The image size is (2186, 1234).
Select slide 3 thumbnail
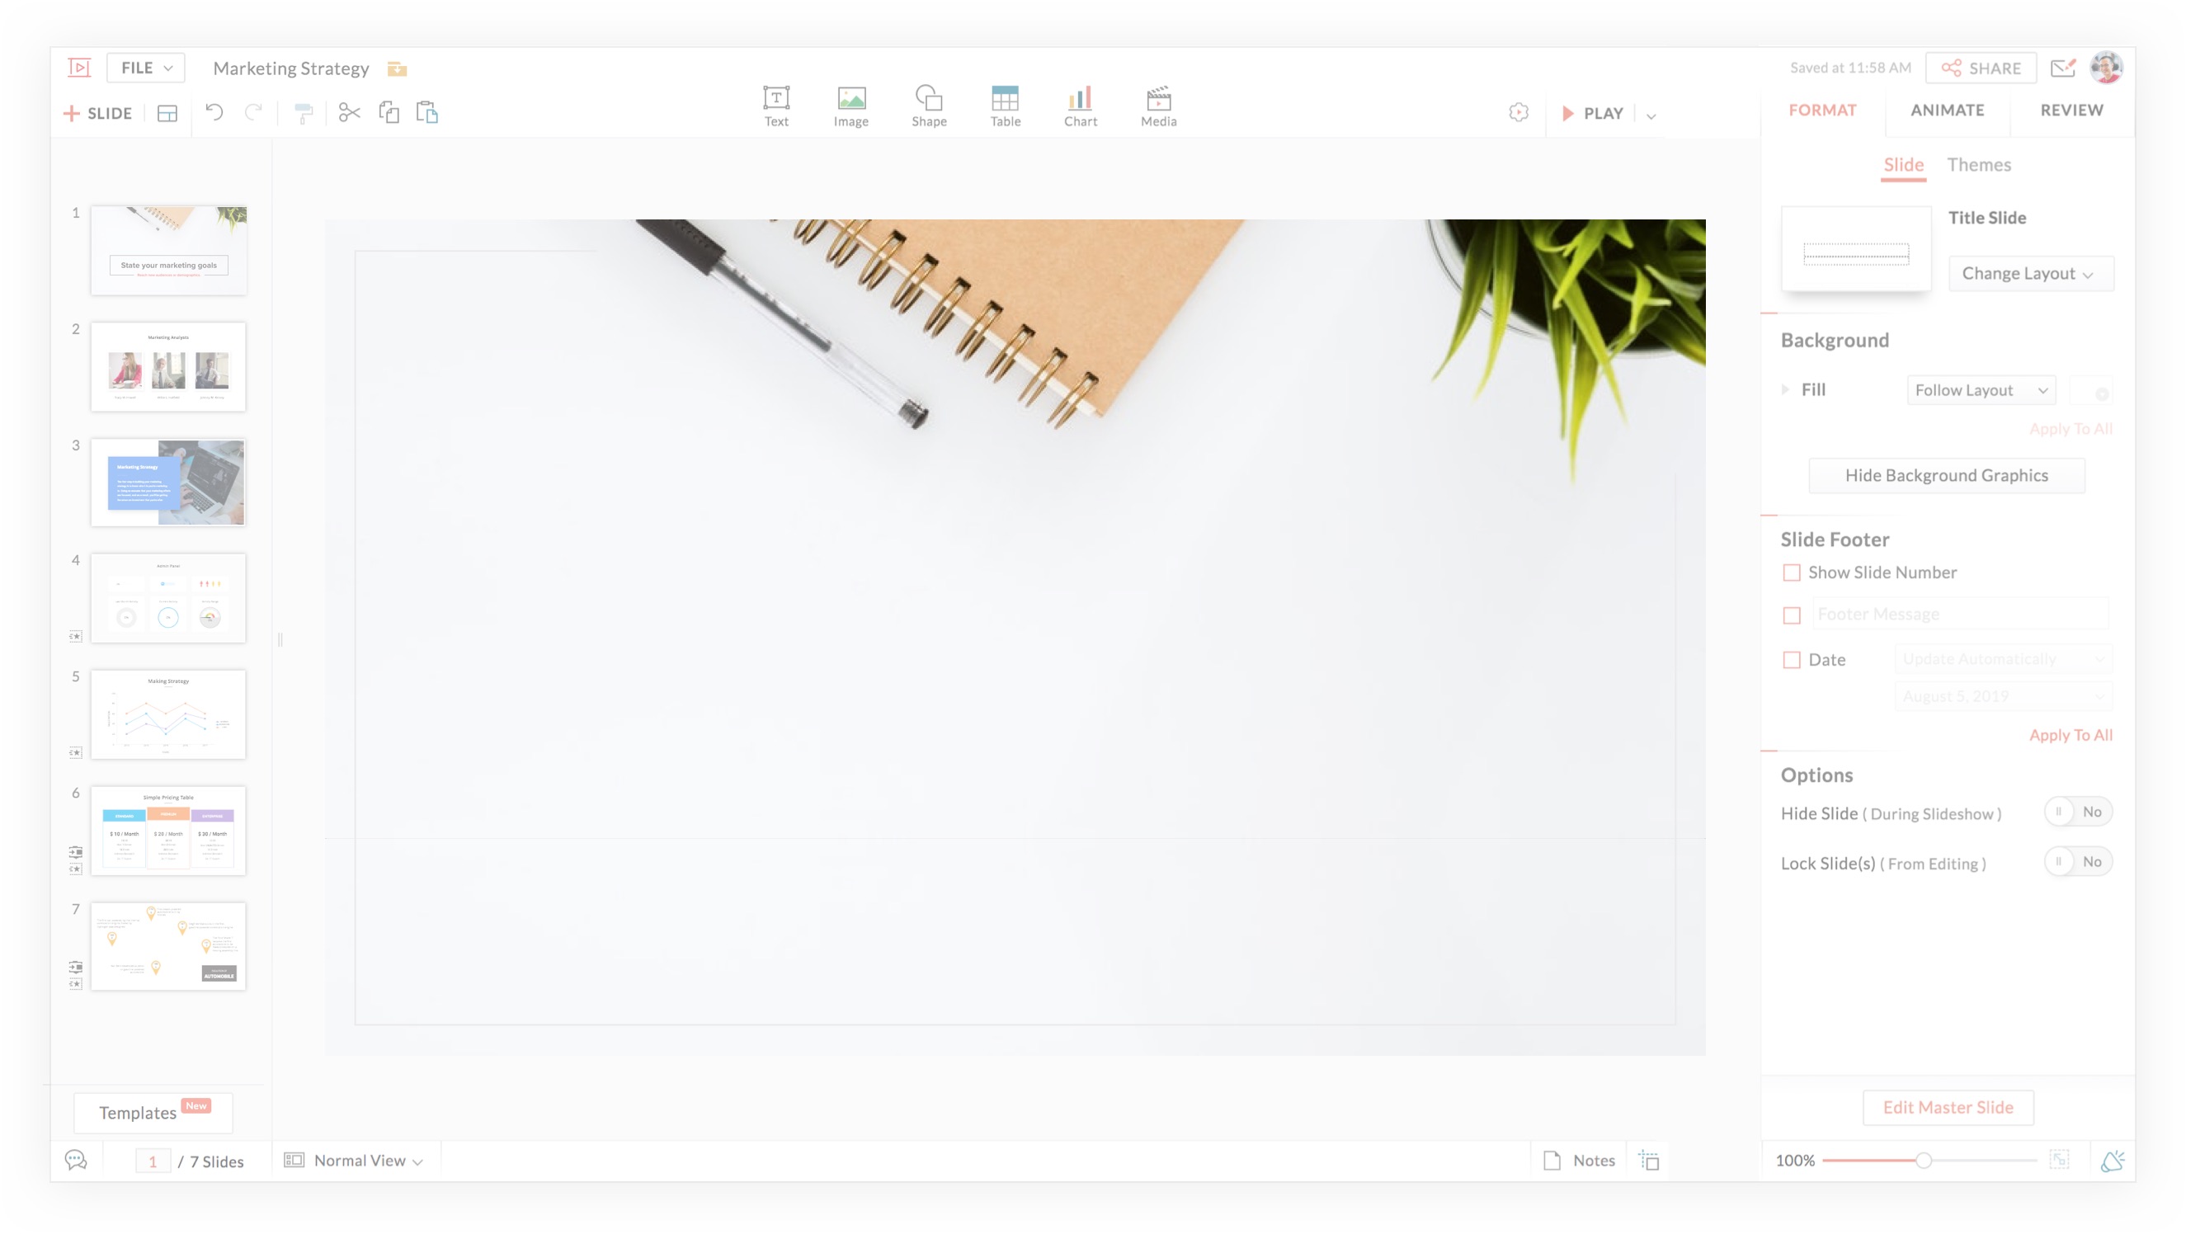[x=168, y=482]
